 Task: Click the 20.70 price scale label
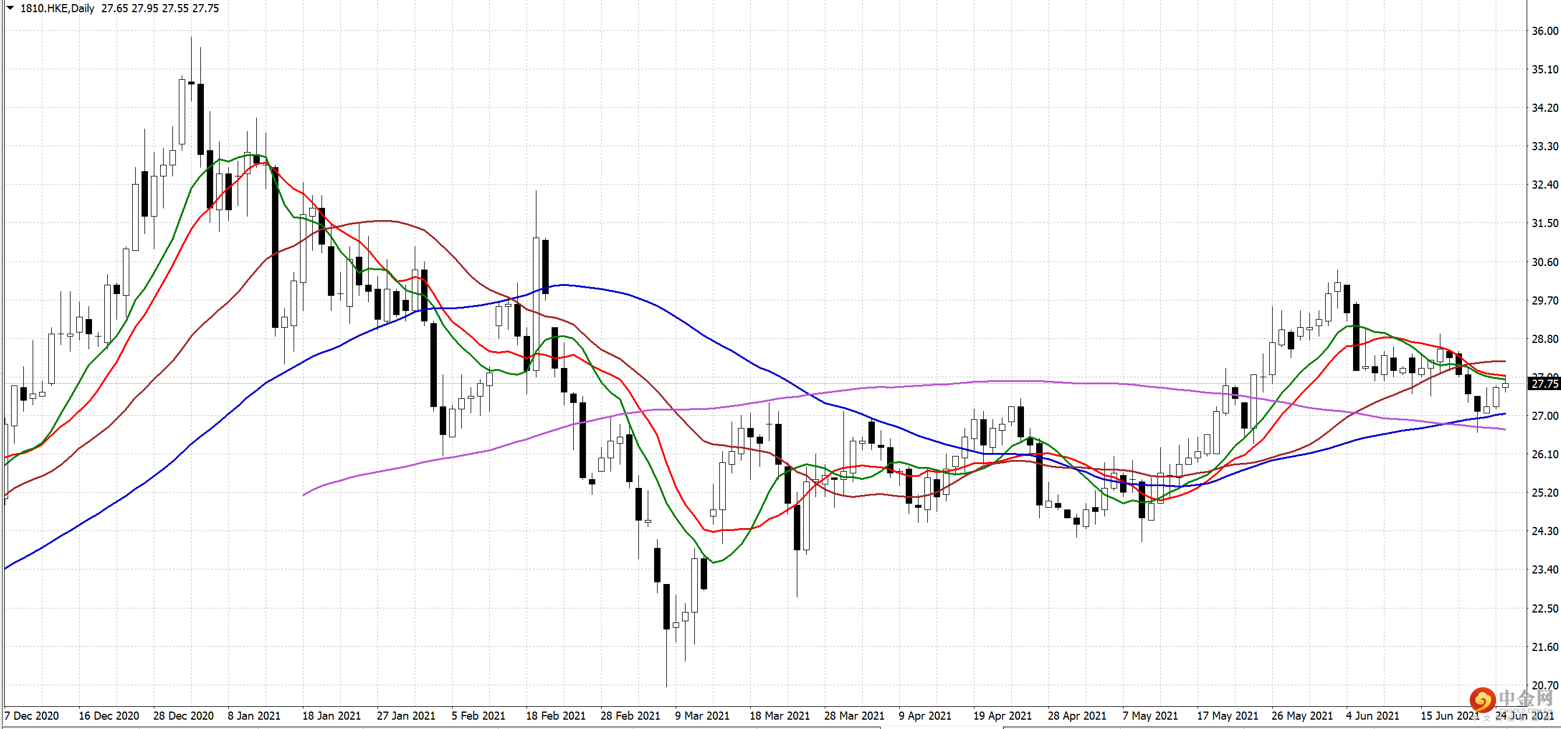(x=1544, y=685)
